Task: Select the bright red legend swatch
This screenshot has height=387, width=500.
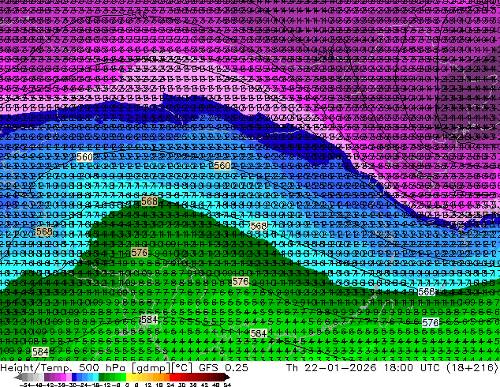Action: 172,378
